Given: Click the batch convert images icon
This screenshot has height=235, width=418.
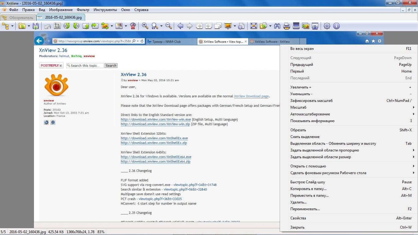Looking at the screenshot, I should point(305,26).
